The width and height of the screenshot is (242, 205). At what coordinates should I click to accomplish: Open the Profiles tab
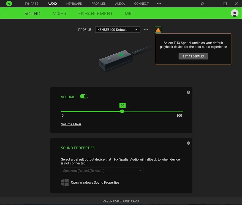[99, 4]
